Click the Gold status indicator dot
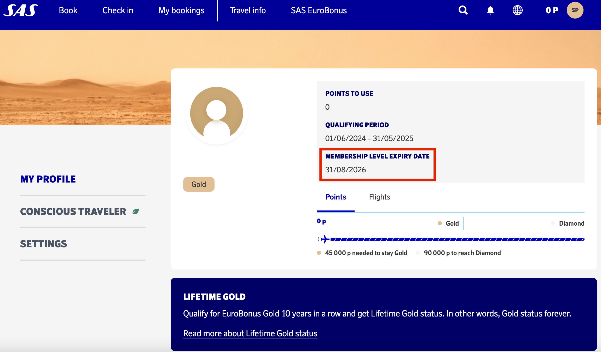The width and height of the screenshot is (601, 352). click(440, 223)
